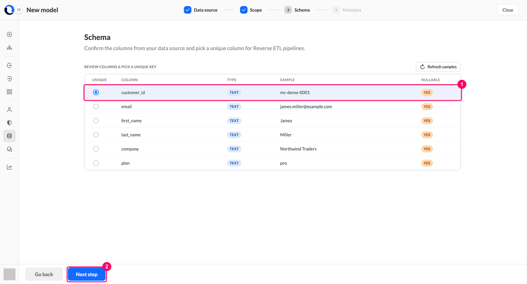Screen dimensions: 527x284
Task: Click the YES nullable badge for customer_id
Action: 427,93
